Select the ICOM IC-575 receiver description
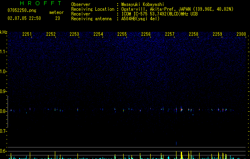The width and height of the screenshot is (250, 159). [159, 14]
